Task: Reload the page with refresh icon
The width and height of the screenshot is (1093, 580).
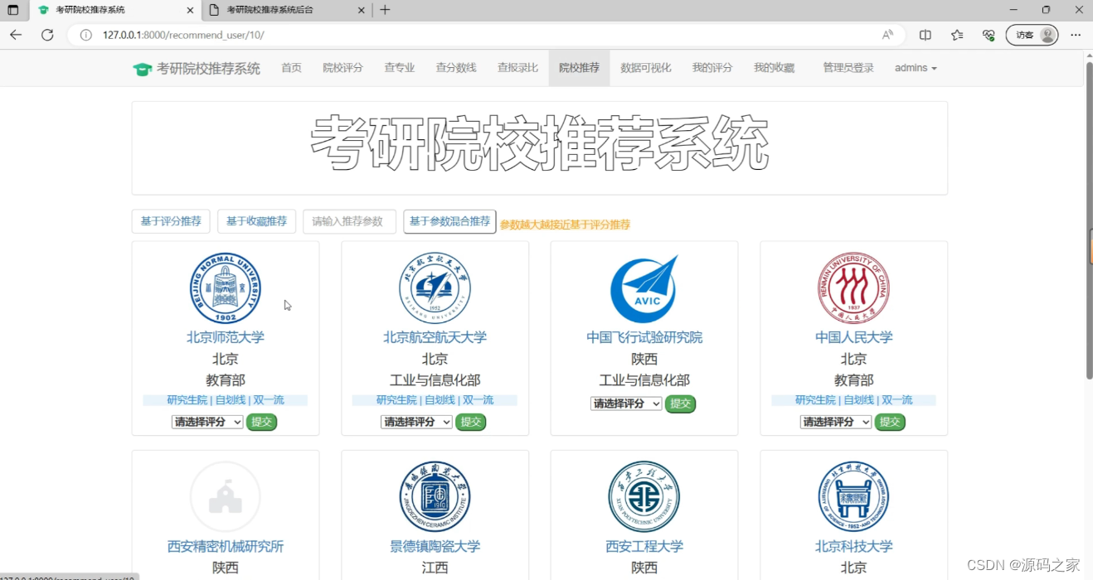Action: click(47, 35)
